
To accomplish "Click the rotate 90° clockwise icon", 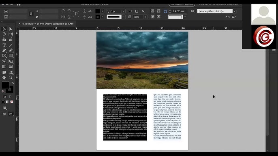I will click(63, 11).
